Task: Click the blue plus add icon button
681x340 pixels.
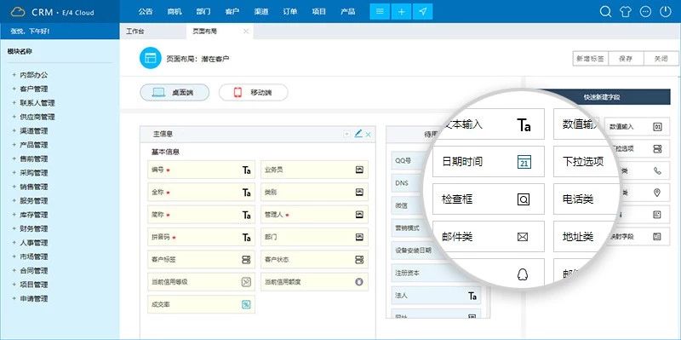Action: [x=401, y=12]
